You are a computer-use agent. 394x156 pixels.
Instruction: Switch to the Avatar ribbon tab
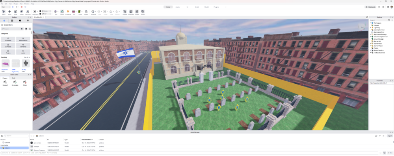178,7
